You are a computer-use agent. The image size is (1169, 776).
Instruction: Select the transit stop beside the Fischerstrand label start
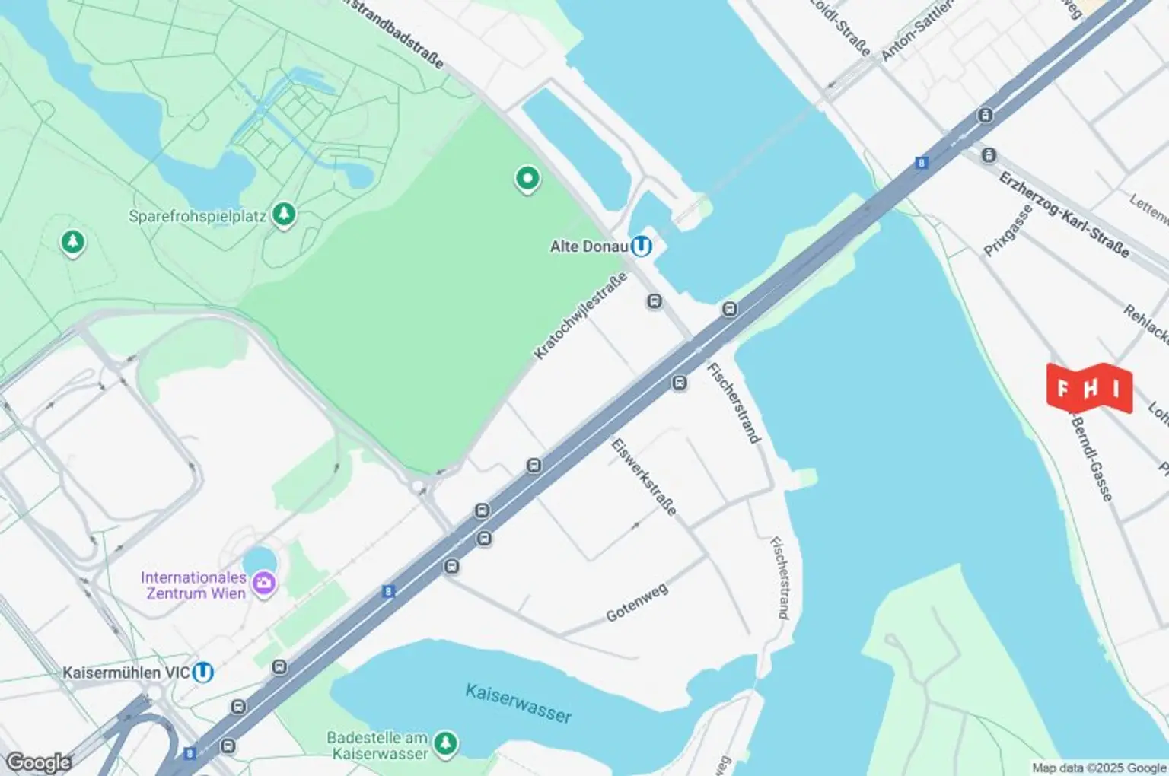[x=680, y=383]
